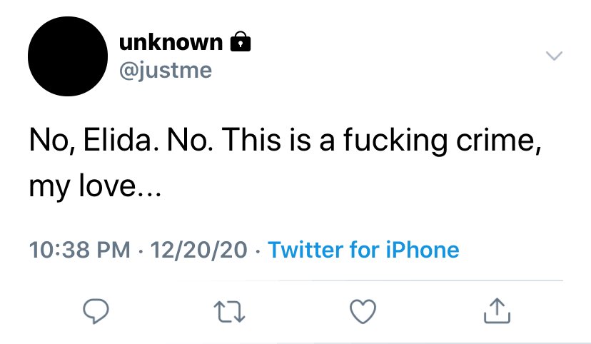
Task: Click the word "crime," in the tweet
Action: [499, 140]
